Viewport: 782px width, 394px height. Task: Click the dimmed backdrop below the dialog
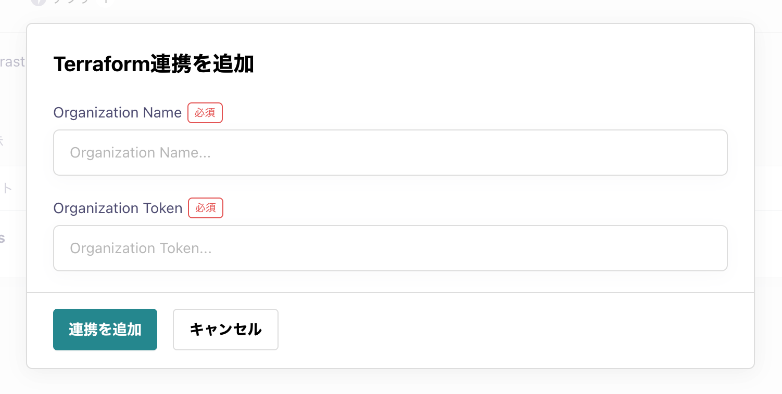390,382
